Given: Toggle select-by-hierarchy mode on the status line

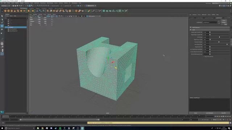Looking at the screenshot, I should pyautogui.click(x=28, y=6).
